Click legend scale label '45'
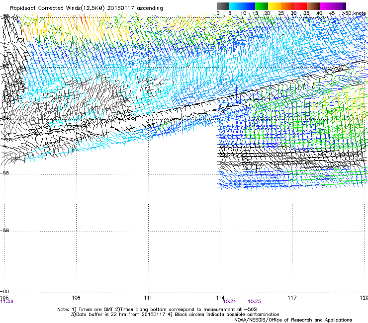This screenshot has height=323, width=368. [x=332, y=13]
